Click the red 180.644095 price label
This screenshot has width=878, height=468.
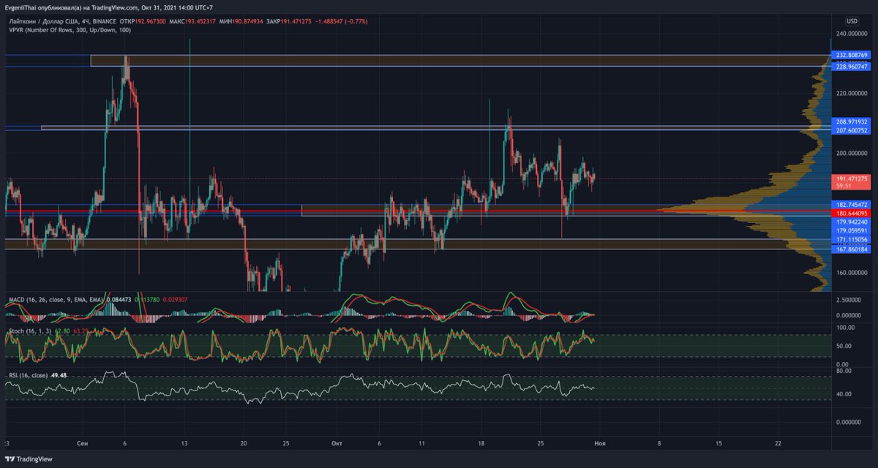[852, 213]
